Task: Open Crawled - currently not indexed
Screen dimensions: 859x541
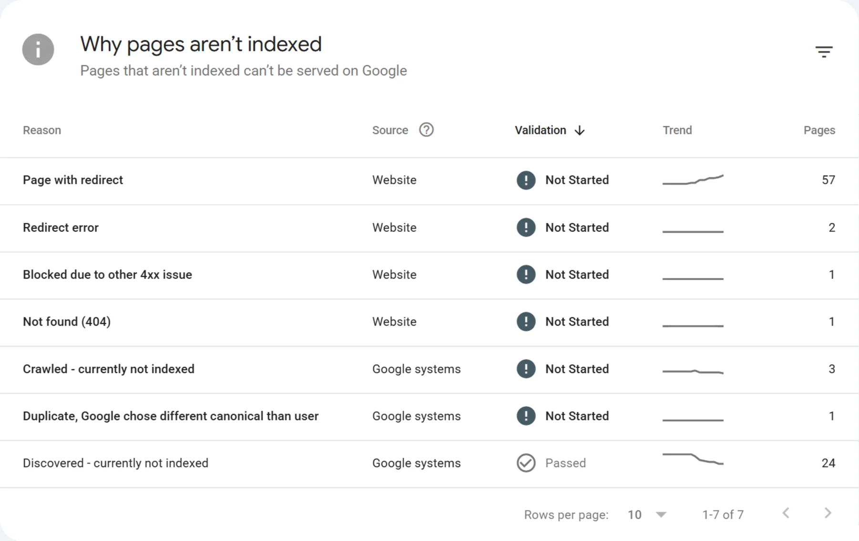Action: [429, 370]
